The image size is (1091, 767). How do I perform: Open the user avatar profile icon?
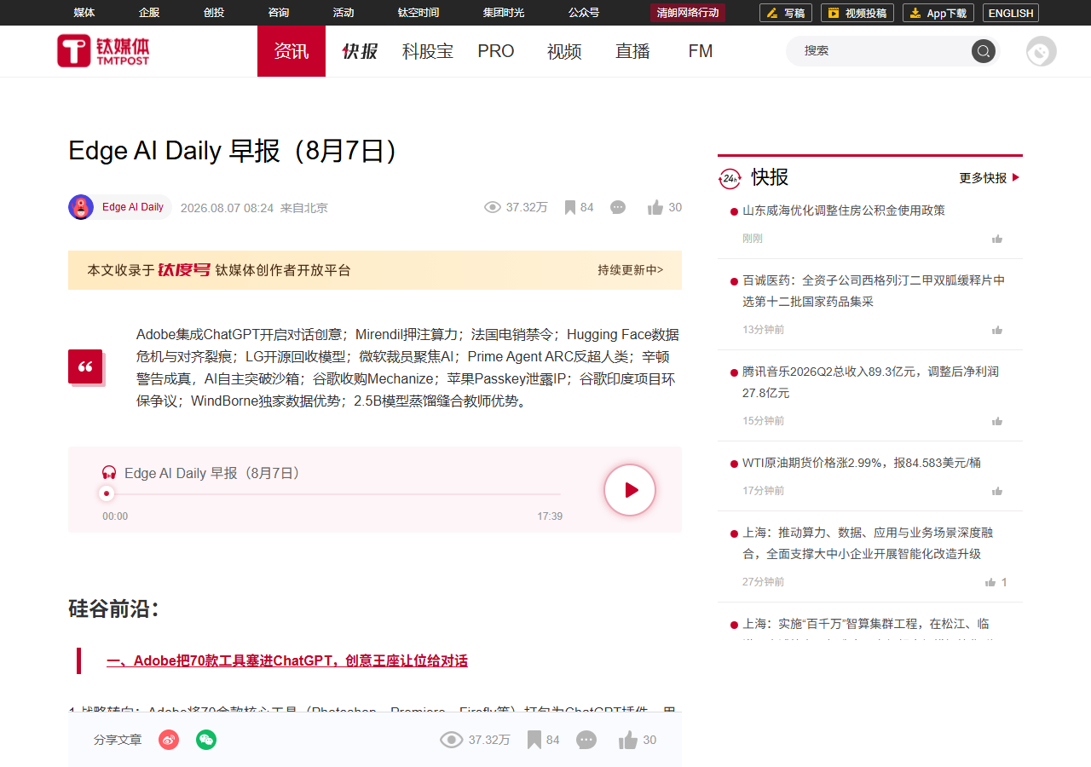point(1042,51)
